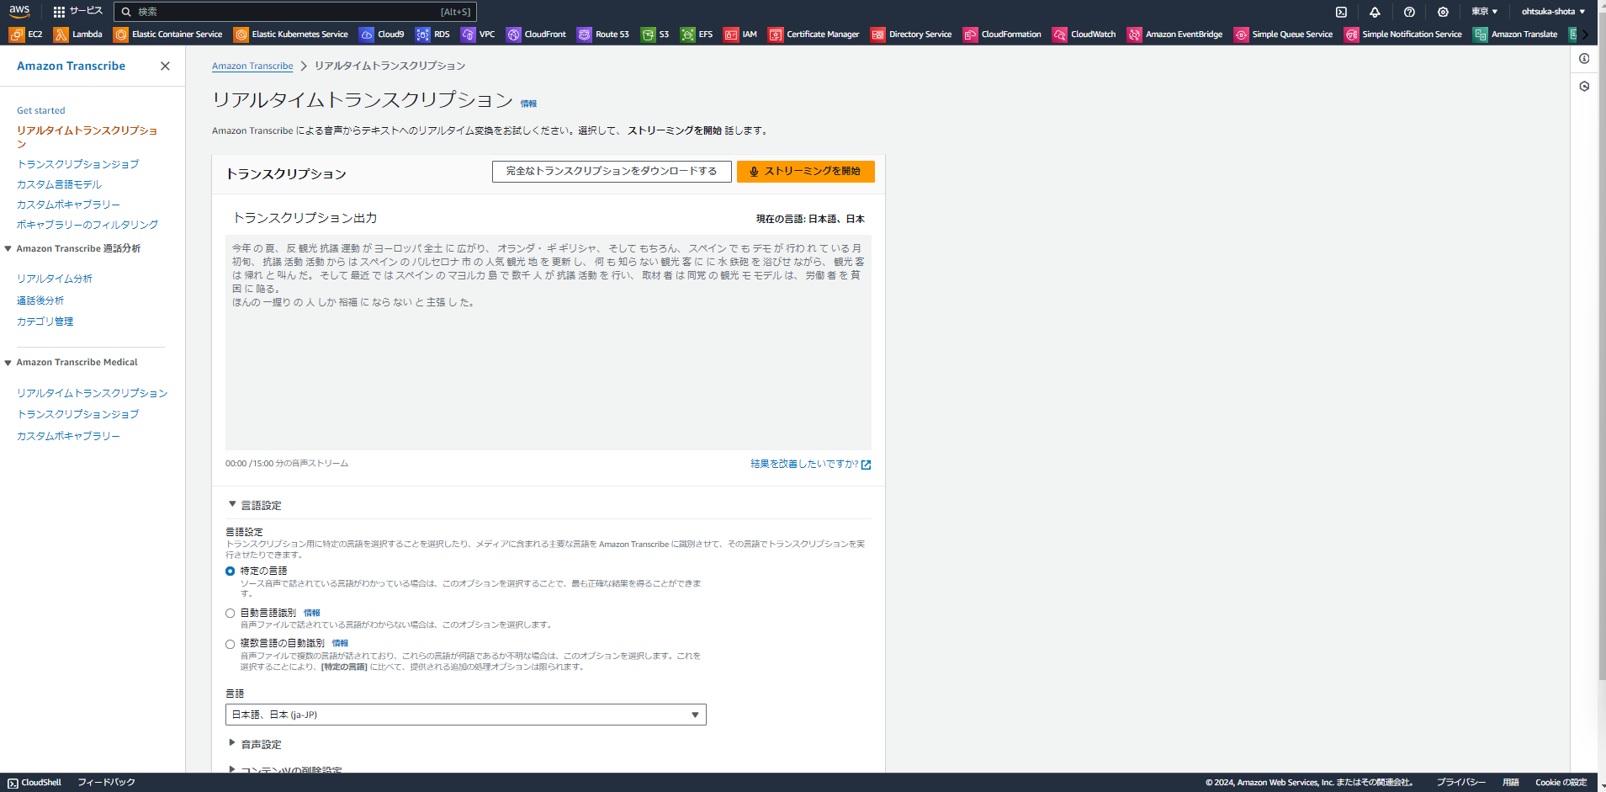Go to トランスクリプションジョブ under Amazon Transcribe
Image resolution: width=1606 pixels, height=792 pixels.
pyautogui.click(x=78, y=164)
